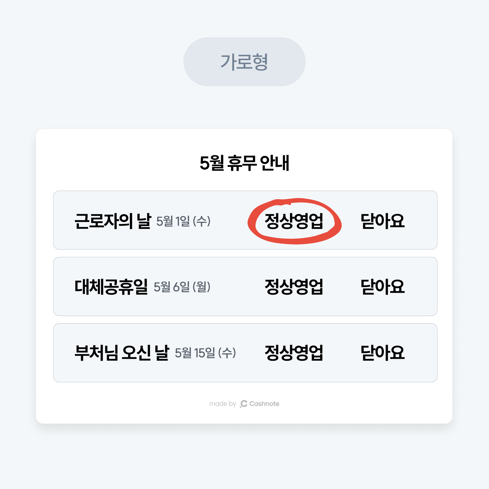Image resolution: width=489 pixels, height=489 pixels.
Task: Click the 'made by' text
Action: pos(222,404)
